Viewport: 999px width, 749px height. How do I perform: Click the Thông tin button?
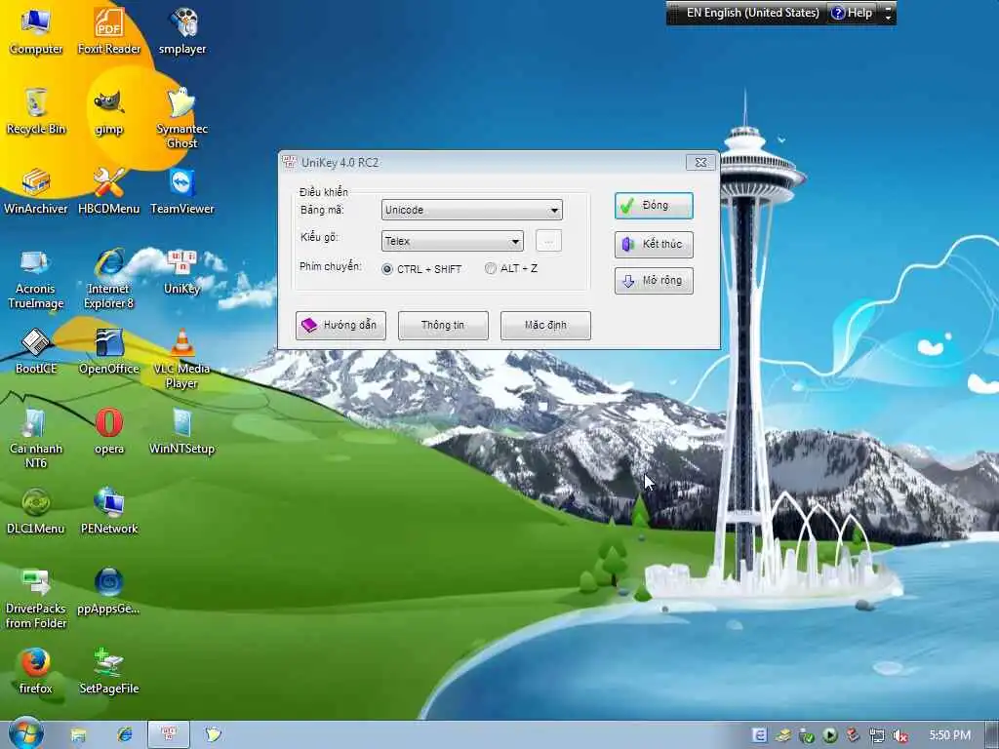(x=443, y=325)
